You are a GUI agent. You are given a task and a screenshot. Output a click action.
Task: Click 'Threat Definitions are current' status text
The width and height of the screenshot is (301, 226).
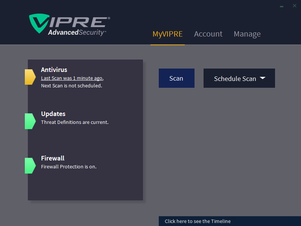tap(74, 122)
